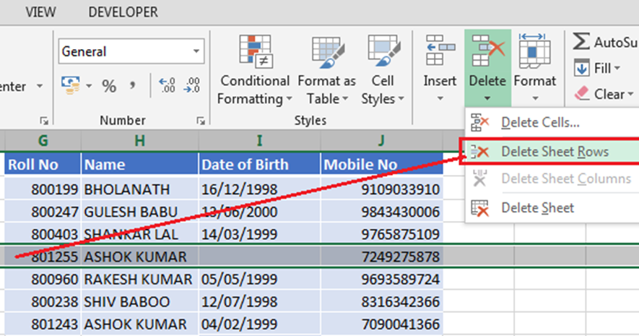The image size is (639, 336).
Task: Choose Delete Cells... from the menu
Action: point(540,124)
